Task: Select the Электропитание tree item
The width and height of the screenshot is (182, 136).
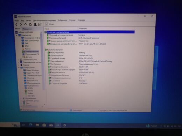Action: click(x=30, y=52)
